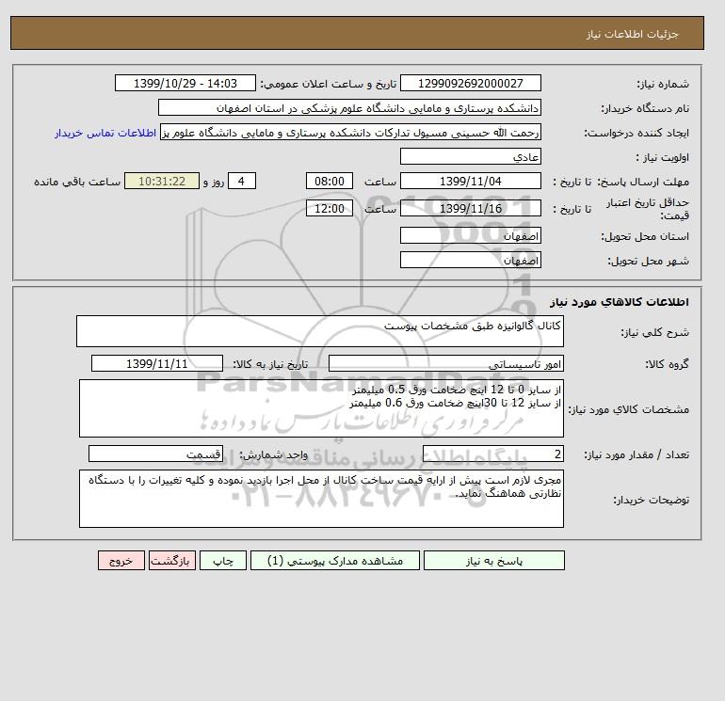The width and height of the screenshot is (725, 701).
Task: Click response deadline date 1399/11/04
Action: click(x=470, y=182)
